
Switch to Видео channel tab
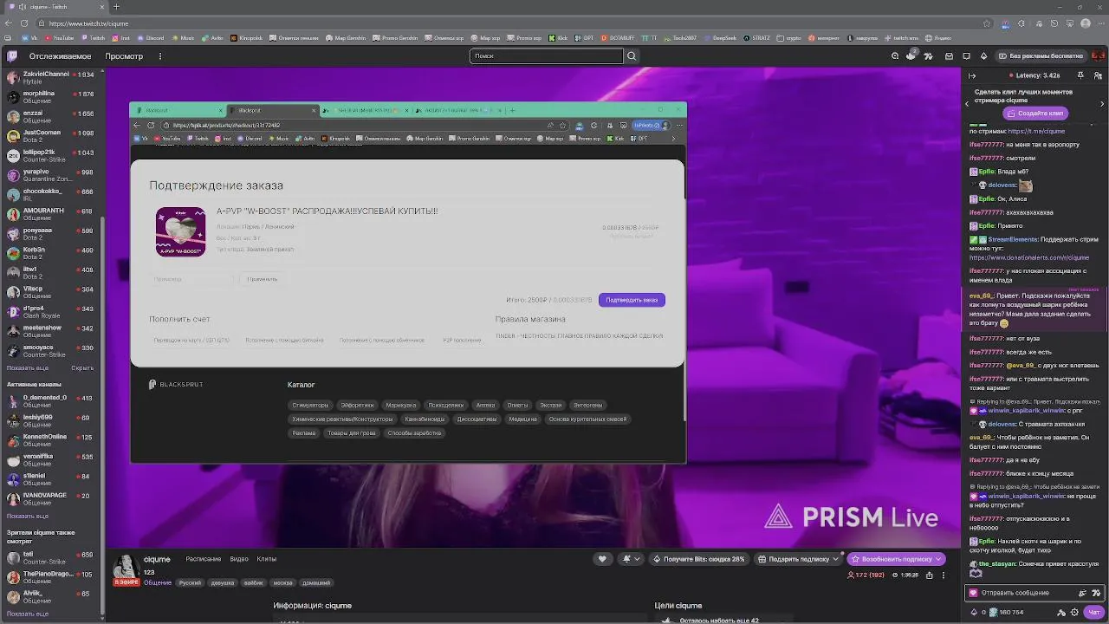pos(239,559)
